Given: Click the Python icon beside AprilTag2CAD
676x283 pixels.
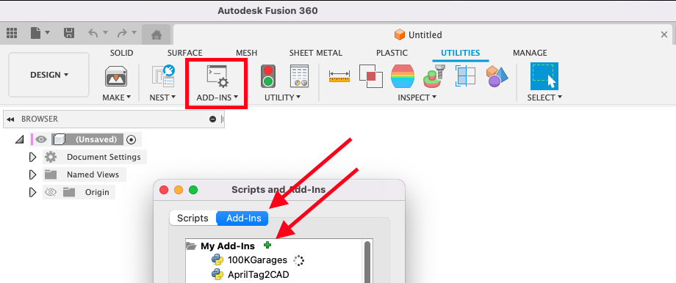Looking at the screenshot, I should click(x=217, y=274).
